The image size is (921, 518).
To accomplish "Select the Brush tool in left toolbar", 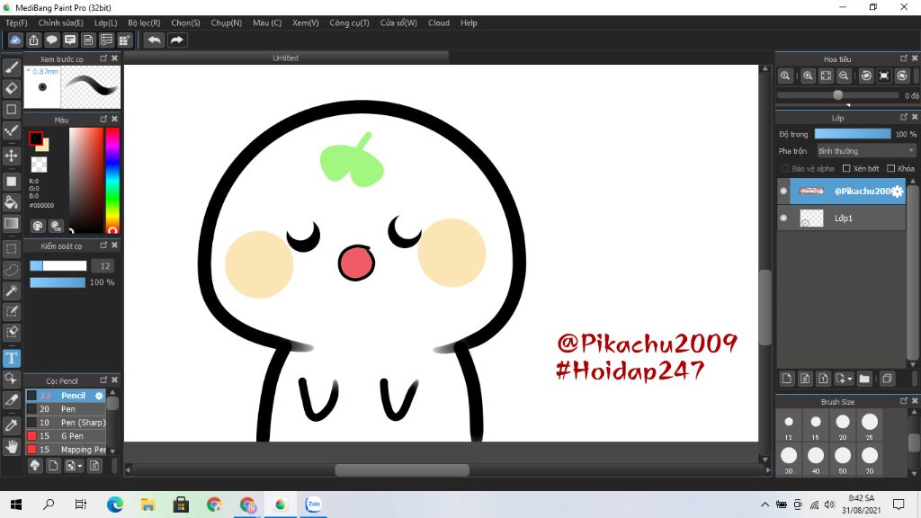I will pos(11,67).
